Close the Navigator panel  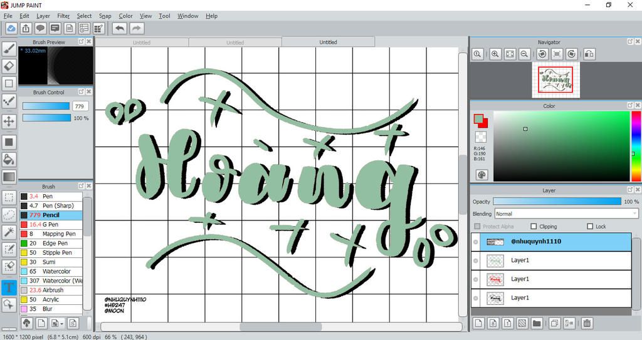pos(638,42)
